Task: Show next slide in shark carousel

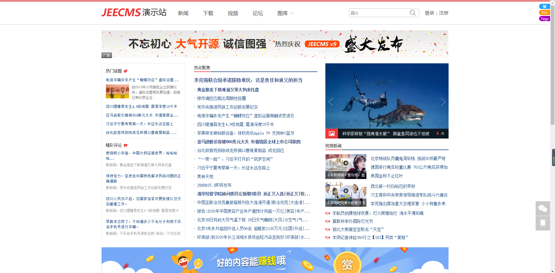Action: pyautogui.click(x=443, y=102)
